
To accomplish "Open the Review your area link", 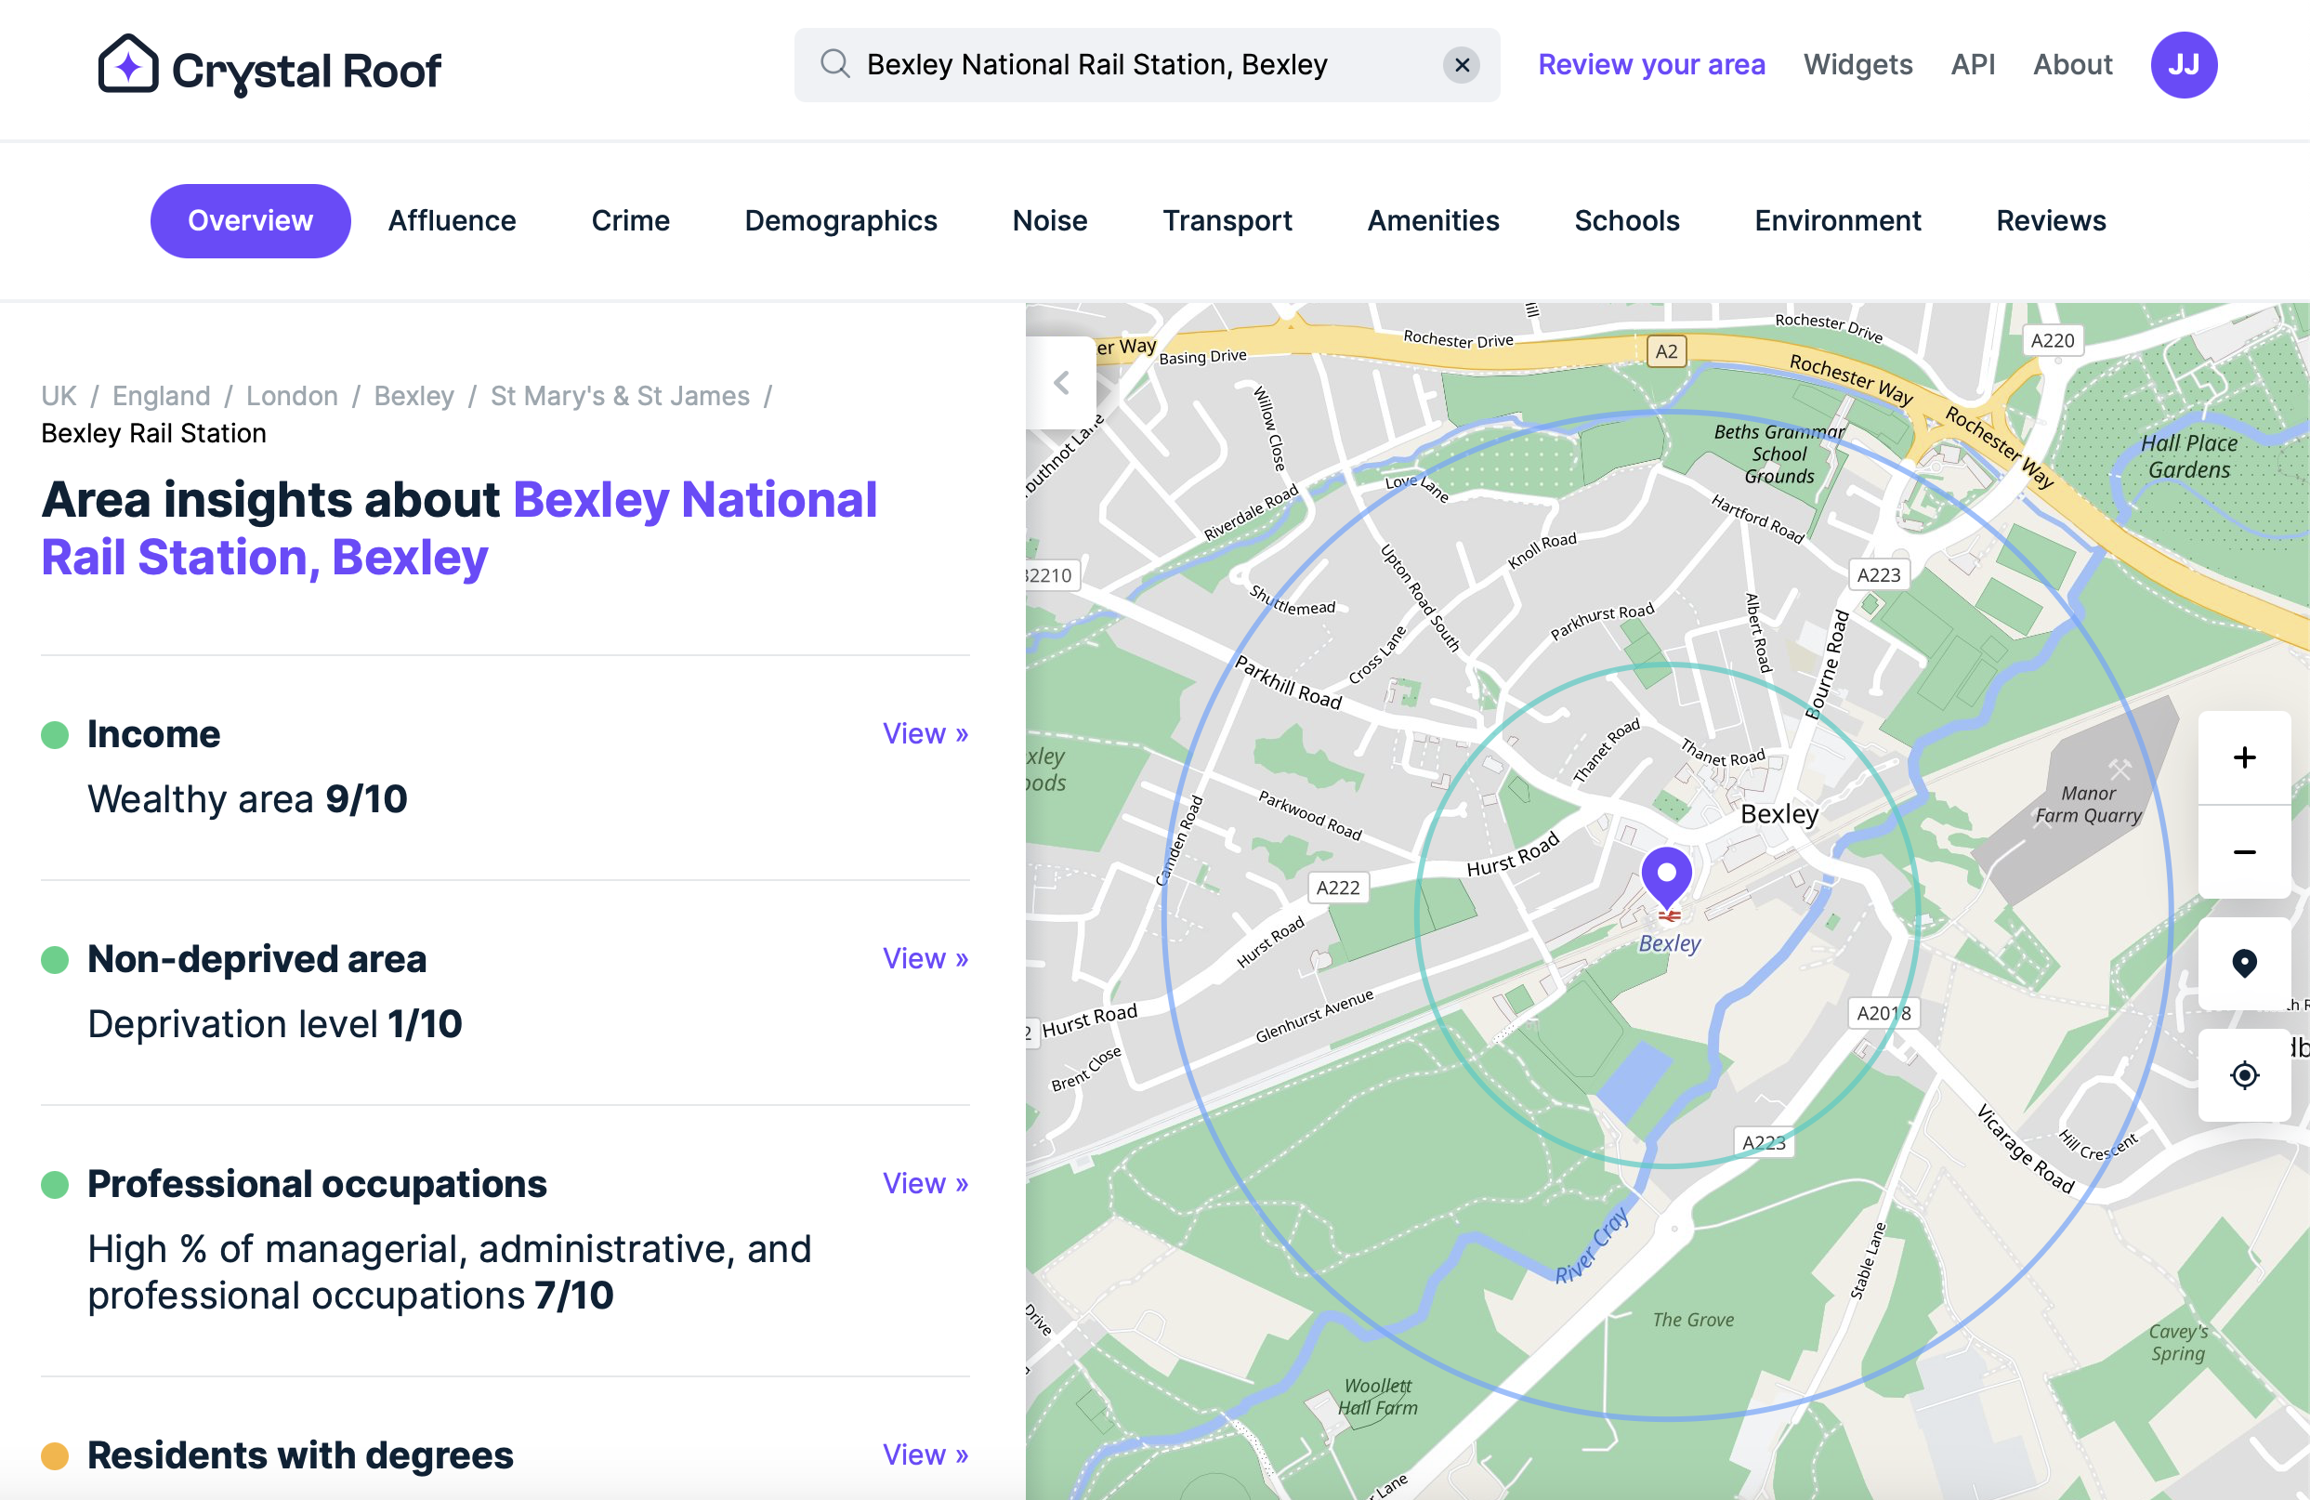I will click(x=1651, y=65).
